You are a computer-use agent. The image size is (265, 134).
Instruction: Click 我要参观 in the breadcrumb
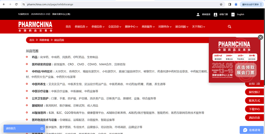click(44, 40)
